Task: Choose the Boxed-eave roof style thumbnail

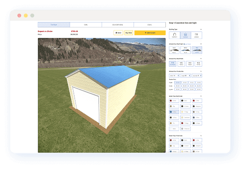Action: coord(186,50)
